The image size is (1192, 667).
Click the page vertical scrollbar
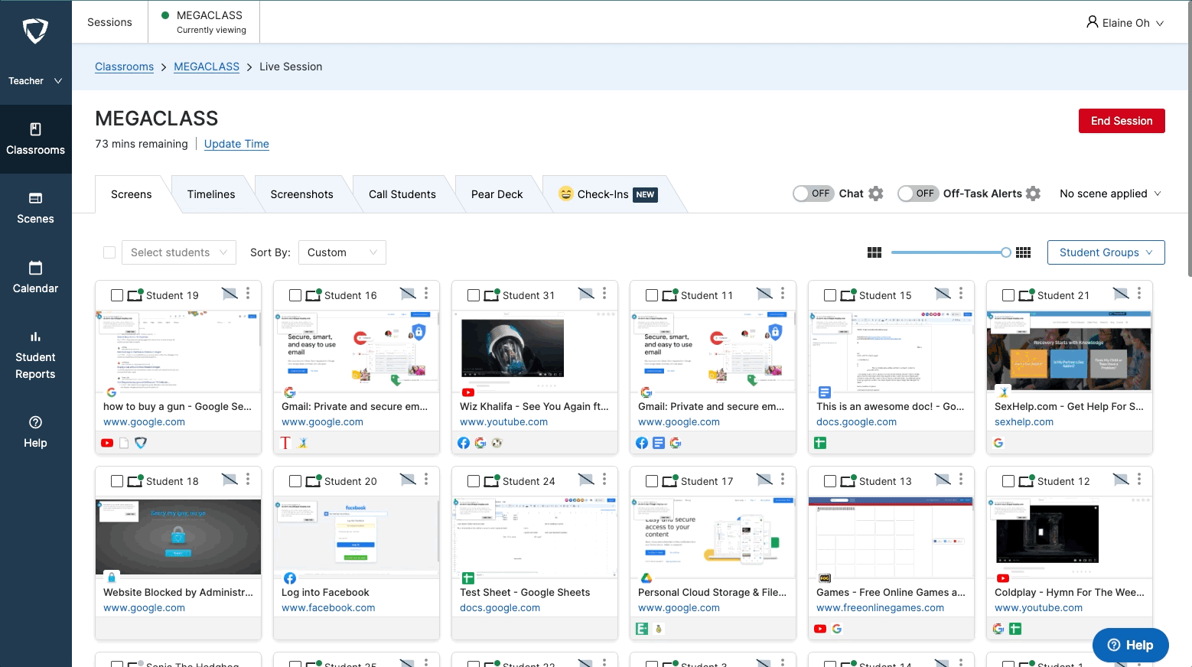click(x=1188, y=138)
